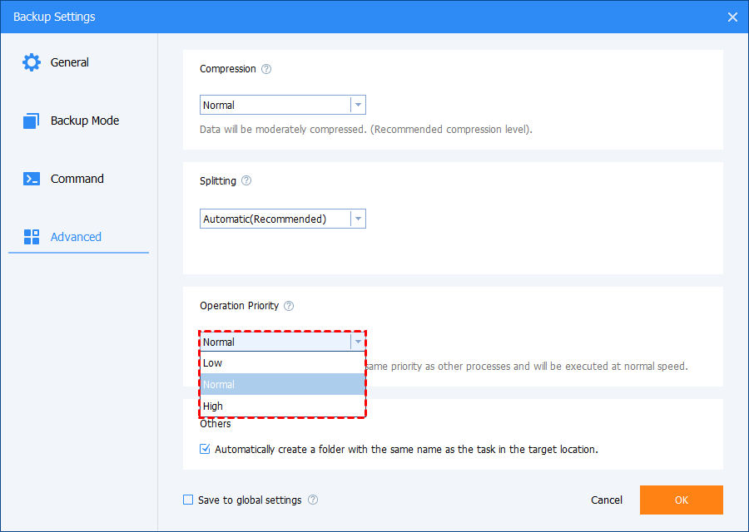This screenshot has height=532, width=749.
Task: Collapse the Operation Priority dropdown
Action: pyautogui.click(x=357, y=342)
